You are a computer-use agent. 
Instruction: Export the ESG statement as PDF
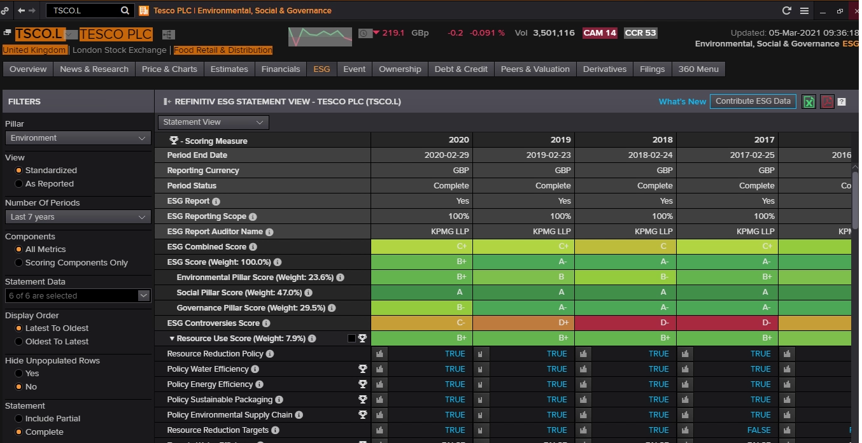tap(826, 102)
